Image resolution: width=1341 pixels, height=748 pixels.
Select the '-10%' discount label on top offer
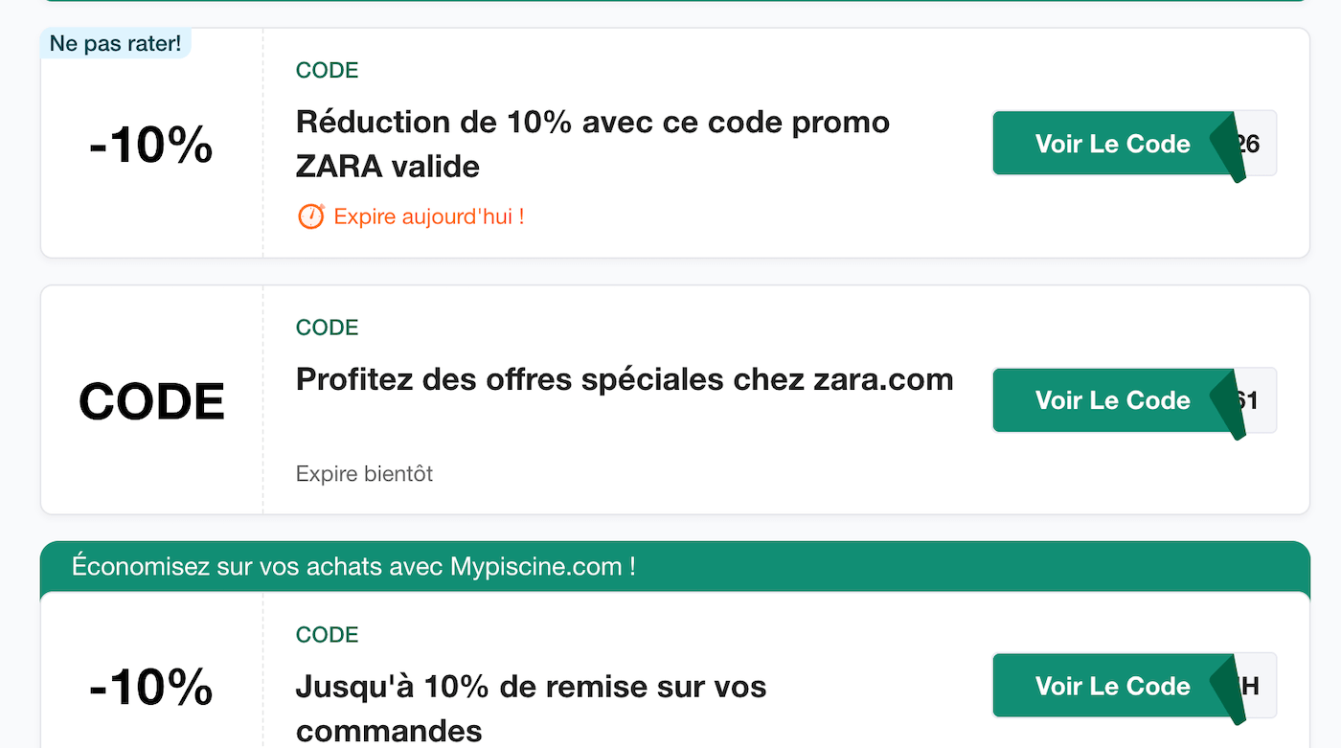[149, 146]
